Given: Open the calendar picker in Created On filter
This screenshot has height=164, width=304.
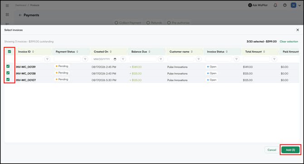Looking at the screenshot, I should tap(115, 59).
